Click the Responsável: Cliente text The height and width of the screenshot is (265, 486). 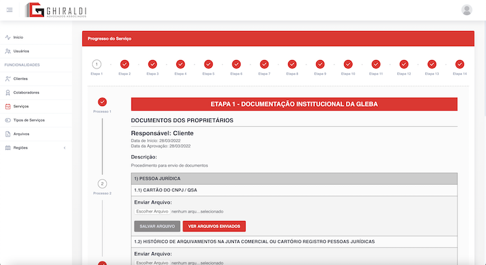point(163,133)
